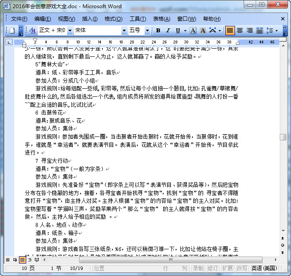Click horizontal scroll left arrow
291x276 pixels.
click(x=44, y=260)
